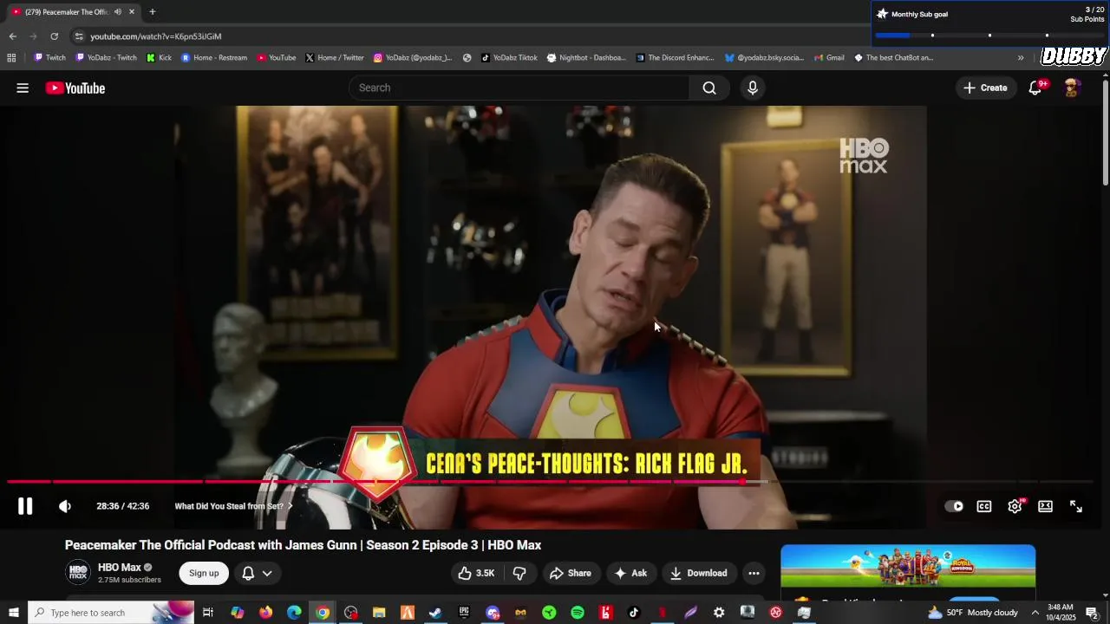The width and height of the screenshot is (1110, 624).
Task: Click the Royal Kingdom ad banner
Action: (x=908, y=567)
